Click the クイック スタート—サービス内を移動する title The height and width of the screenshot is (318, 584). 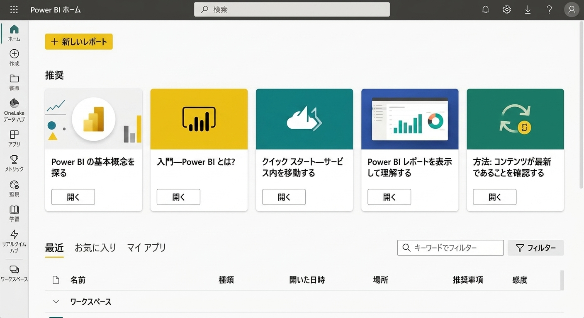(303, 167)
